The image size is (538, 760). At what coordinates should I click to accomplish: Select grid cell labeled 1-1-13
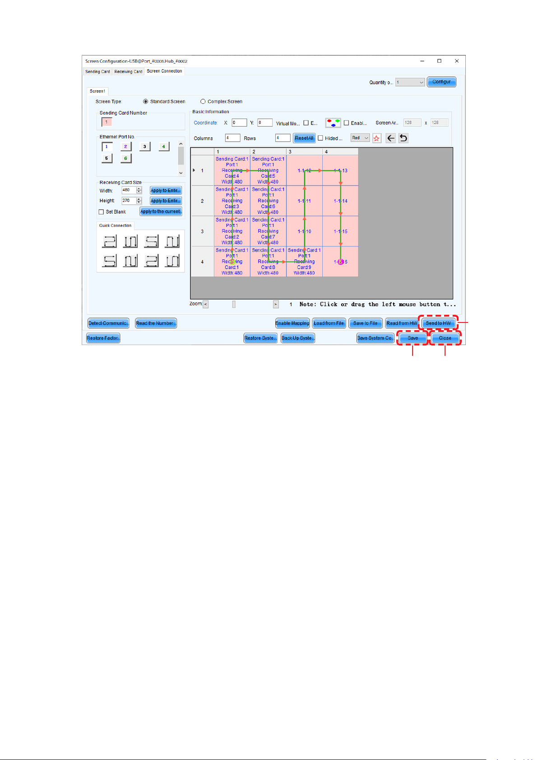click(341, 170)
